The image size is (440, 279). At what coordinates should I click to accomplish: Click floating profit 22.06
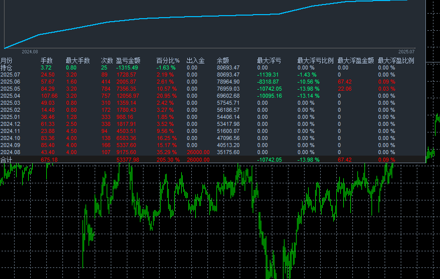(x=344, y=89)
